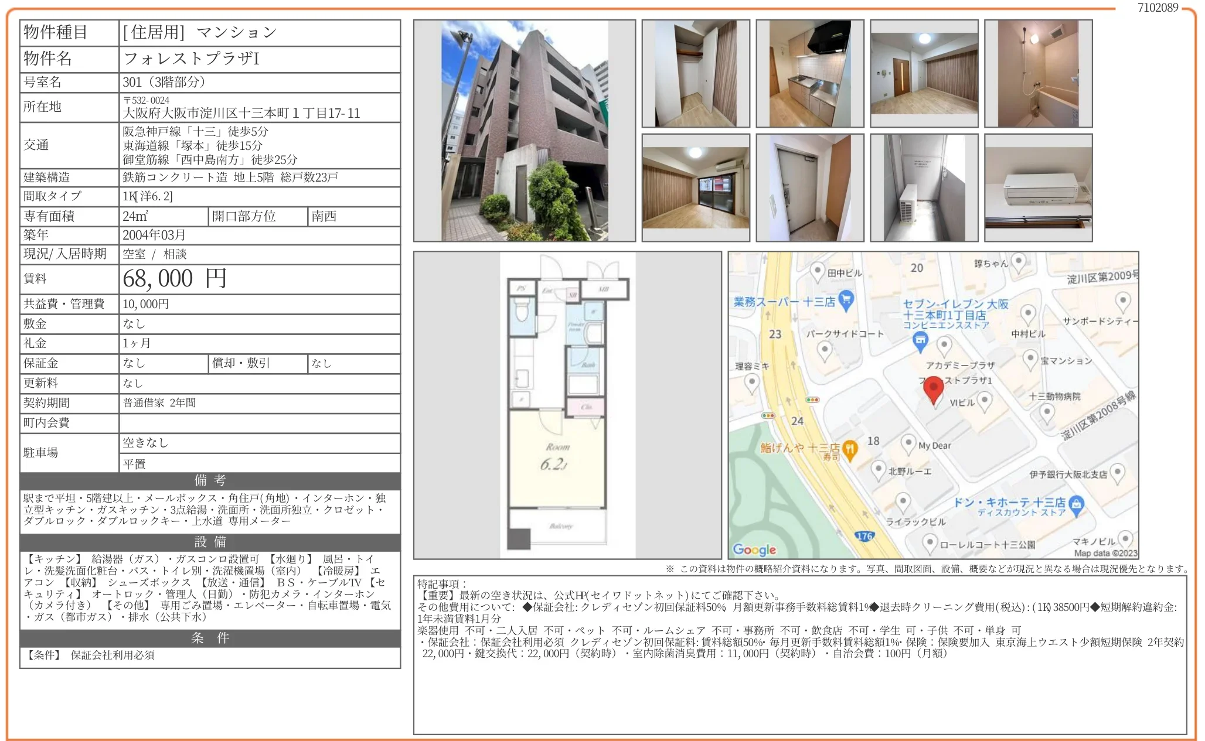This screenshot has height=741, width=1205.
Task: Click the 十三動物病院 map pin
Action: click(1047, 412)
